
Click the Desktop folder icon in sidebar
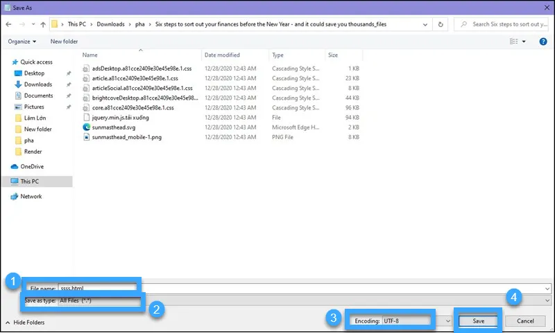pyautogui.click(x=18, y=73)
